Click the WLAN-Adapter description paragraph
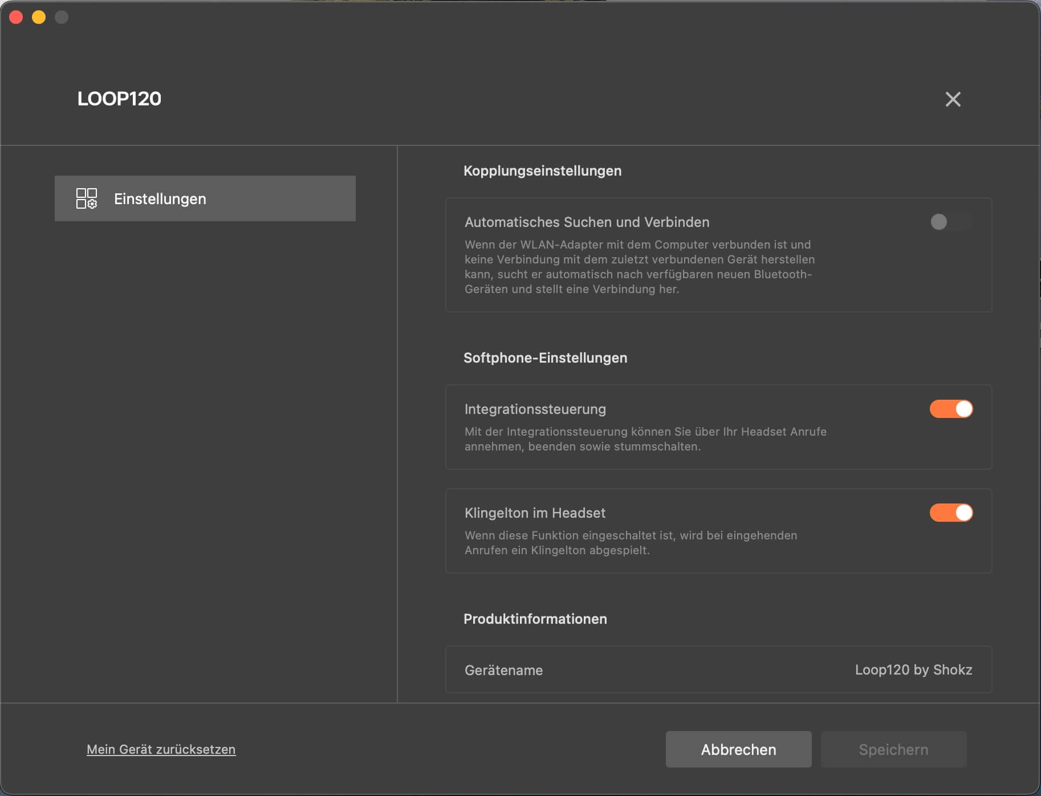 click(x=640, y=267)
